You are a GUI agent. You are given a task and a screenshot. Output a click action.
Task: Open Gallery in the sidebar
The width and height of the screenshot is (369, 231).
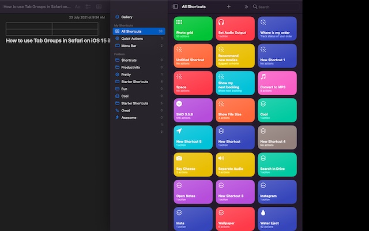[x=126, y=17]
